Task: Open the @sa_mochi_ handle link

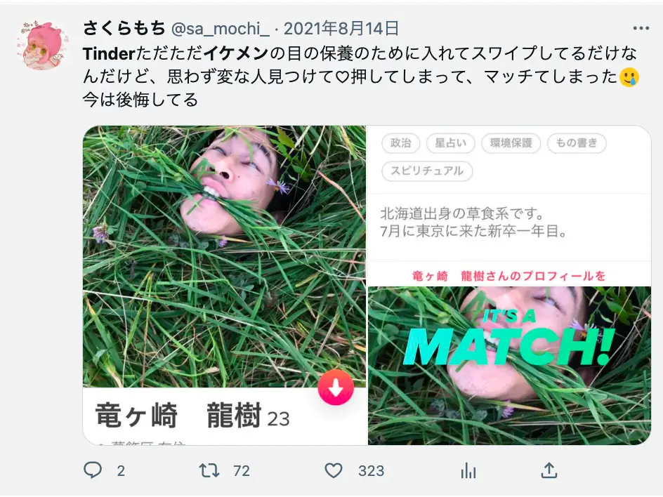Action: (221, 29)
